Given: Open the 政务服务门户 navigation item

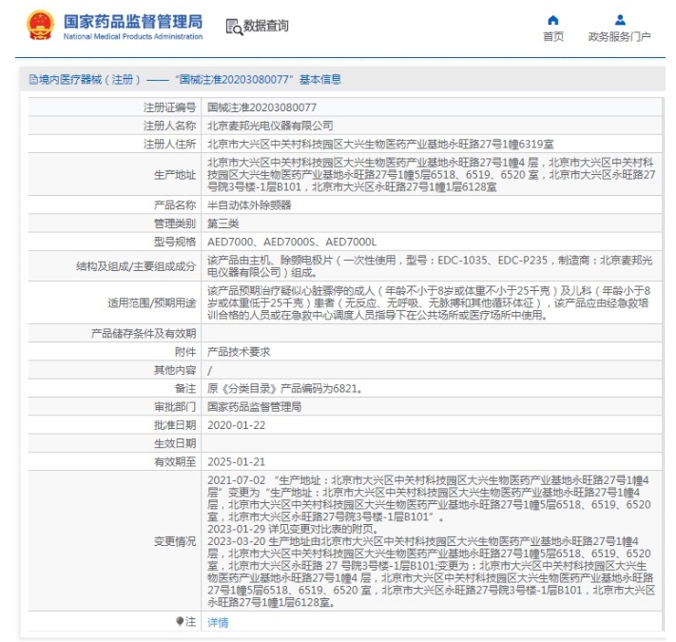Looking at the screenshot, I should point(620,37).
